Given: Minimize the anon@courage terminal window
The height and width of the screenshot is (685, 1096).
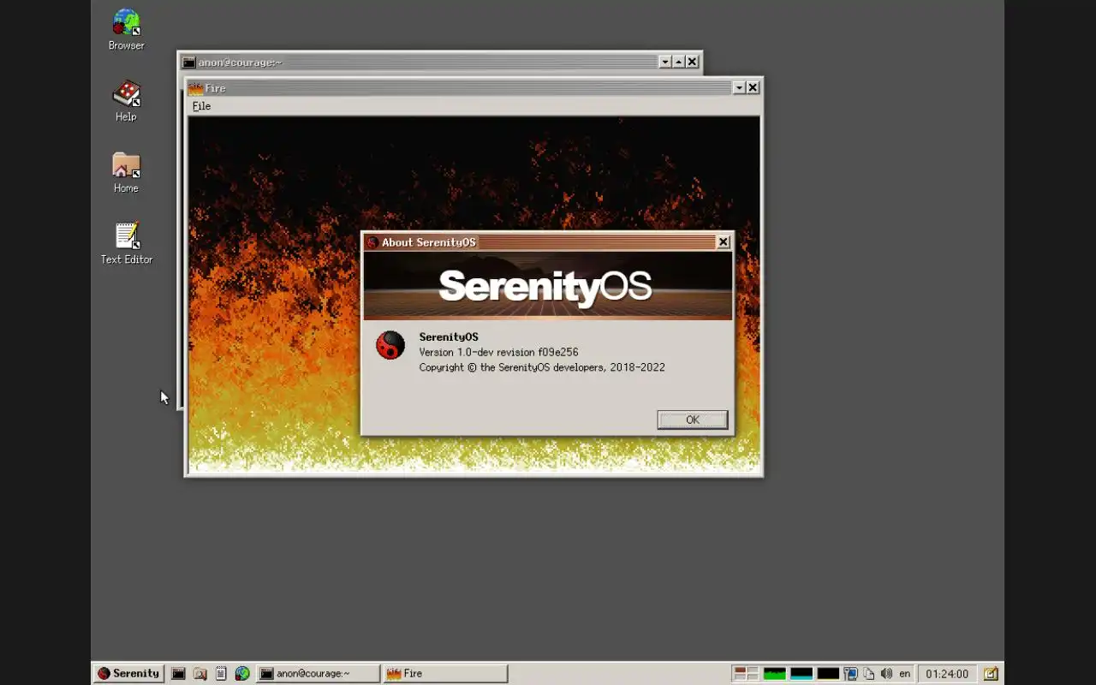Looking at the screenshot, I should 665,62.
